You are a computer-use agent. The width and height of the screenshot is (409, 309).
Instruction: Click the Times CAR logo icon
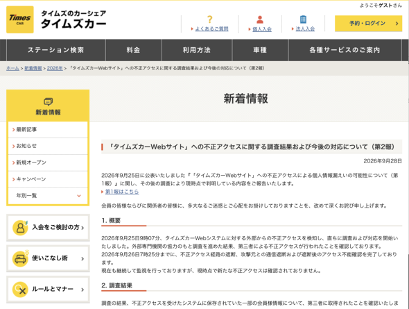(20, 19)
